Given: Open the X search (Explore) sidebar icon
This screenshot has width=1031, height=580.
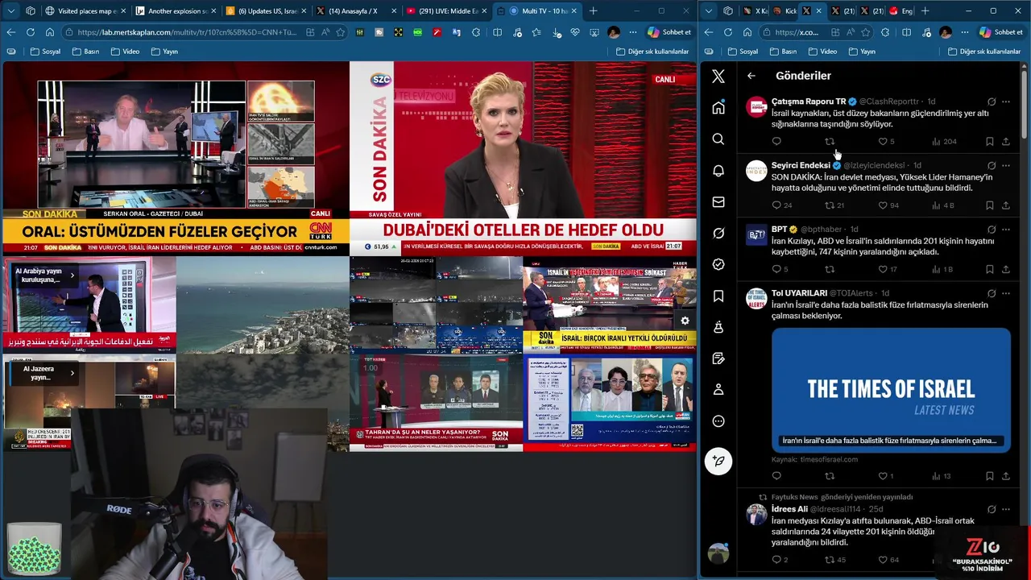Looking at the screenshot, I should coord(718,139).
